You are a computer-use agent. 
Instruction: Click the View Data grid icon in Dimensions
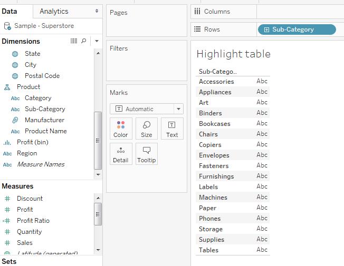(x=74, y=41)
